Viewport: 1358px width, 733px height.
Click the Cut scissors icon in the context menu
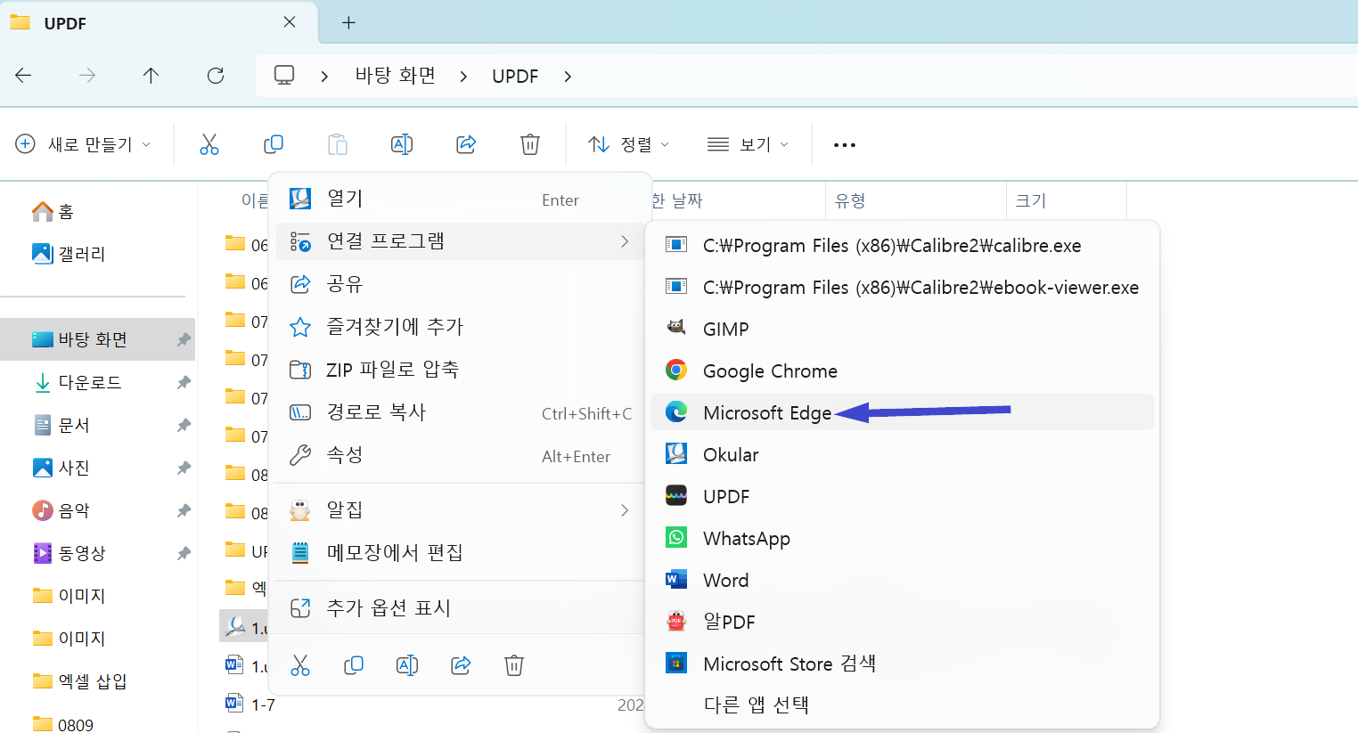point(300,665)
